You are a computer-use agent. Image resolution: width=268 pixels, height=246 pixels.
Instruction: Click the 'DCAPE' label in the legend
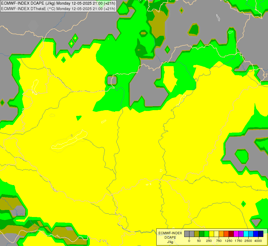pos(170,238)
